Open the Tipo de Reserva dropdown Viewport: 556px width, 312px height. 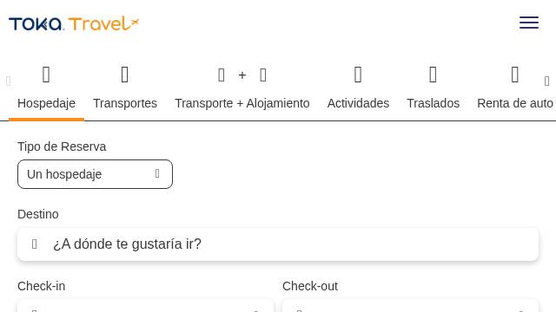pyautogui.click(x=95, y=174)
